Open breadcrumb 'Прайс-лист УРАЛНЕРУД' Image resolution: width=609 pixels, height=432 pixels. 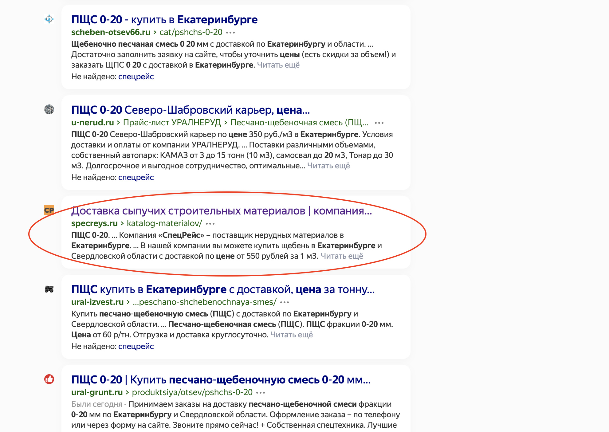click(x=172, y=122)
